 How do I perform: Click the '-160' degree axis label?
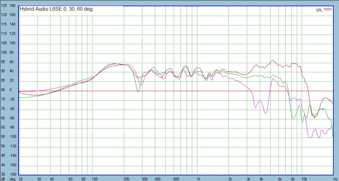click(13, 165)
